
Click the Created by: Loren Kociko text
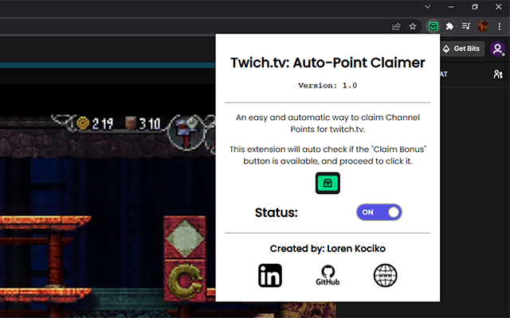[328, 249]
